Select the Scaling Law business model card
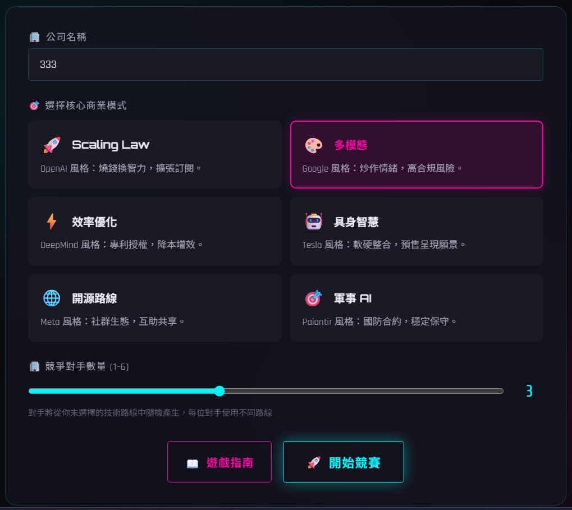Viewport: 572px width, 510px height. (154, 154)
